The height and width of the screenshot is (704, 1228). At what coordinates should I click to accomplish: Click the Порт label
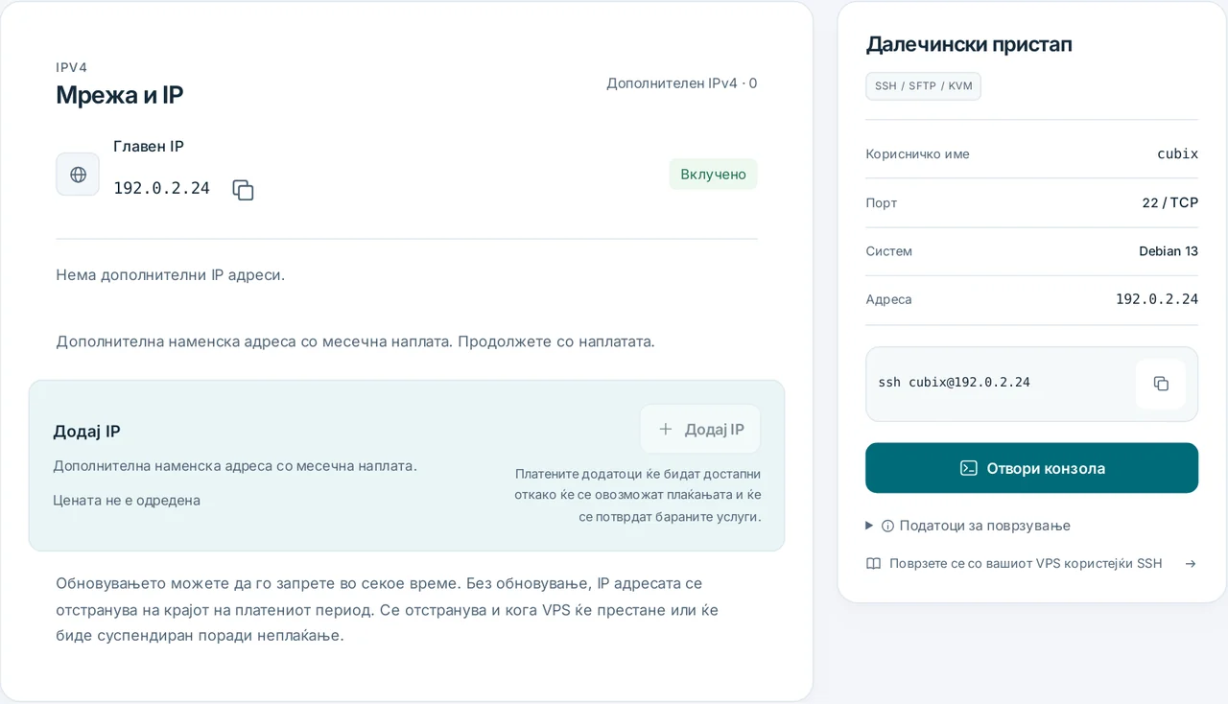[881, 202]
